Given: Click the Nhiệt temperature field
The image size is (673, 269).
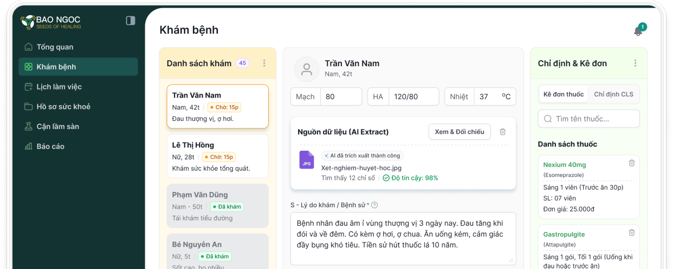Looking at the screenshot, I should (x=495, y=97).
